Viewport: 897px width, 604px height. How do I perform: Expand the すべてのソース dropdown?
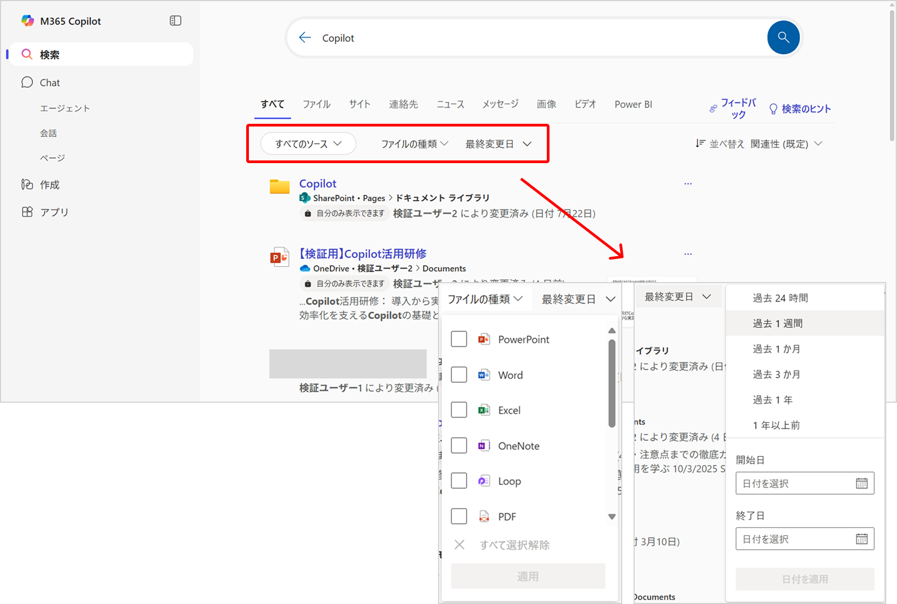tap(308, 144)
